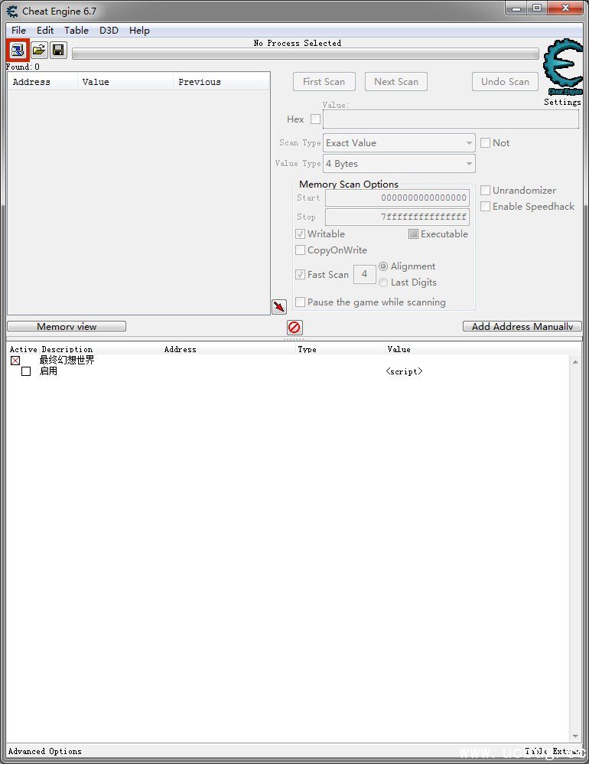The height and width of the screenshot is (764, 589).
Task: Toggle the Hex checkbox
Action: (315, 119)
